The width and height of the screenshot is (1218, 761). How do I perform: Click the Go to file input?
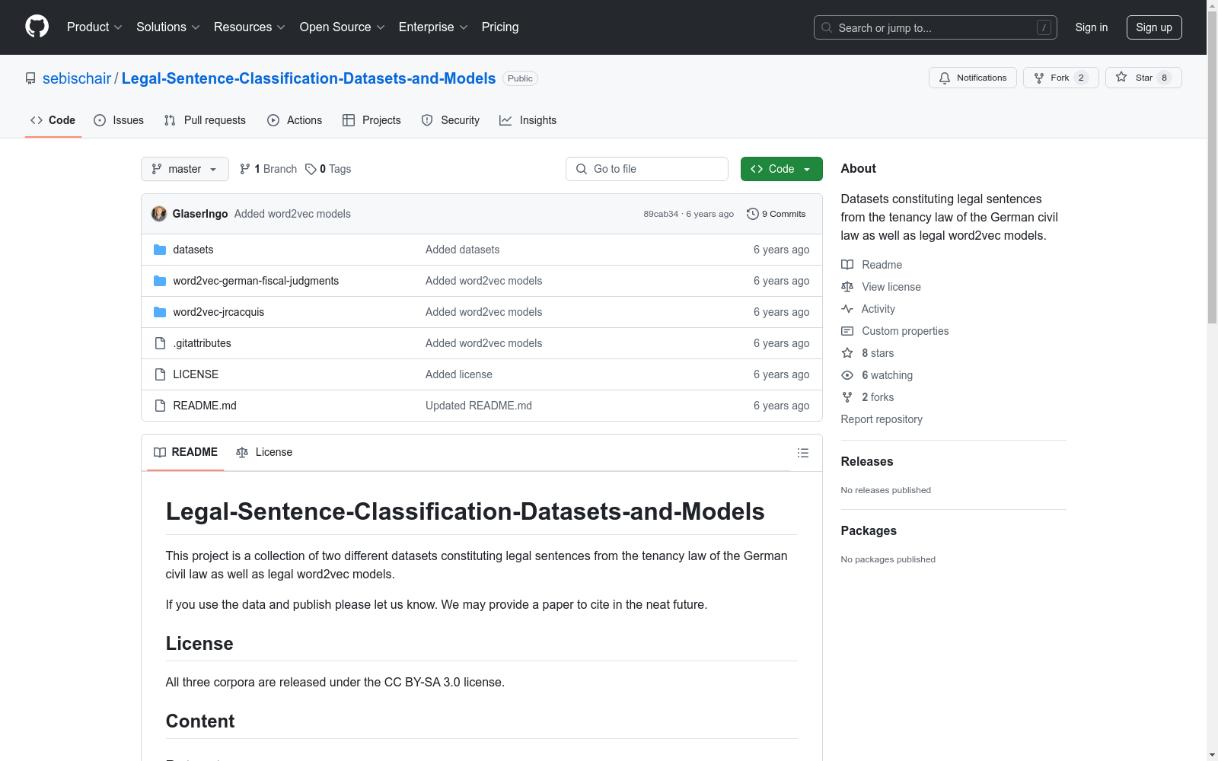coord(647,169)
